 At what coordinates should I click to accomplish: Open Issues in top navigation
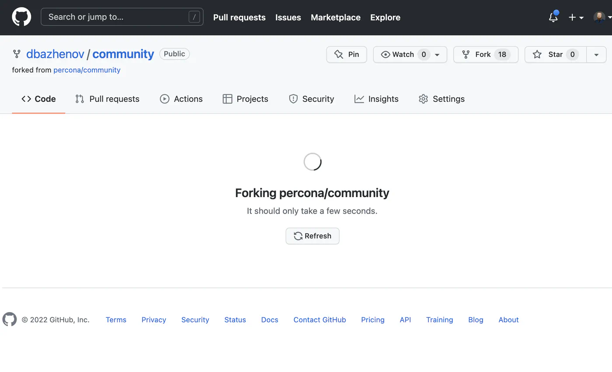(x=288, y=17)
